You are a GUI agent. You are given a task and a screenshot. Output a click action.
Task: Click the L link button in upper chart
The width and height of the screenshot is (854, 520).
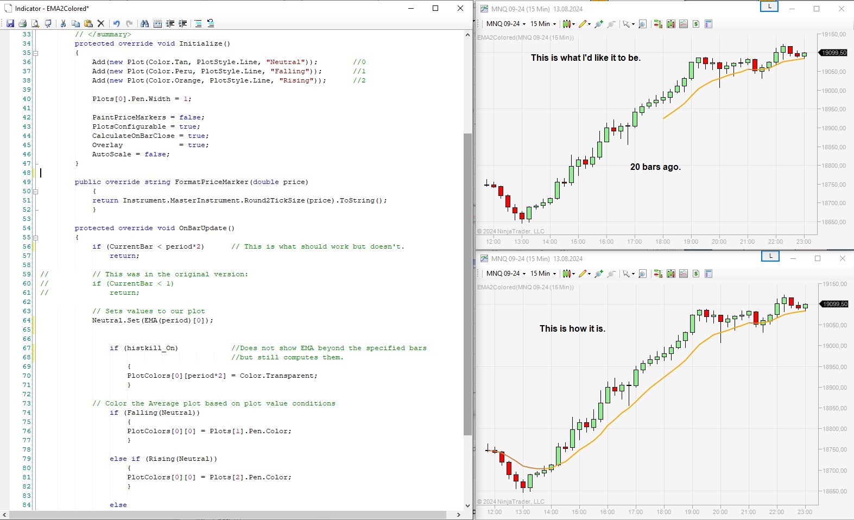coord(769,7)
